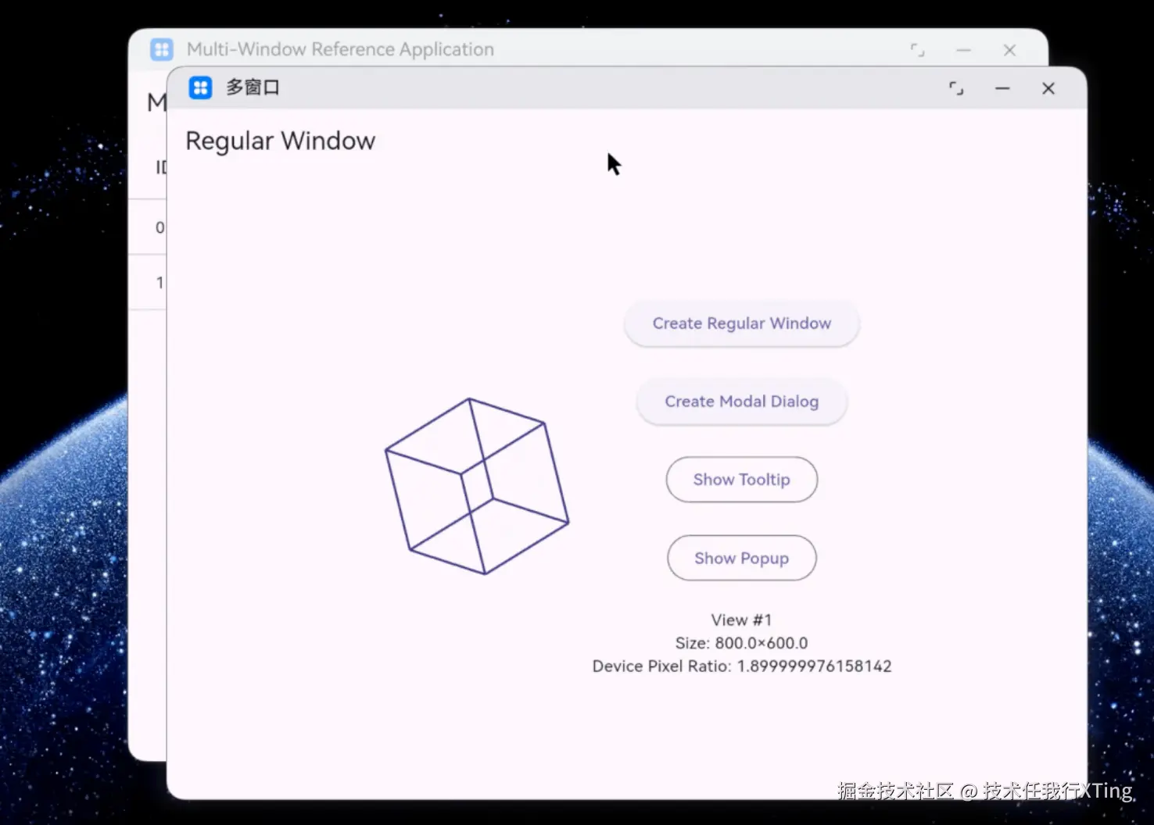Open a modal dialog with Create Modal Dialog

tap(742, 402)
